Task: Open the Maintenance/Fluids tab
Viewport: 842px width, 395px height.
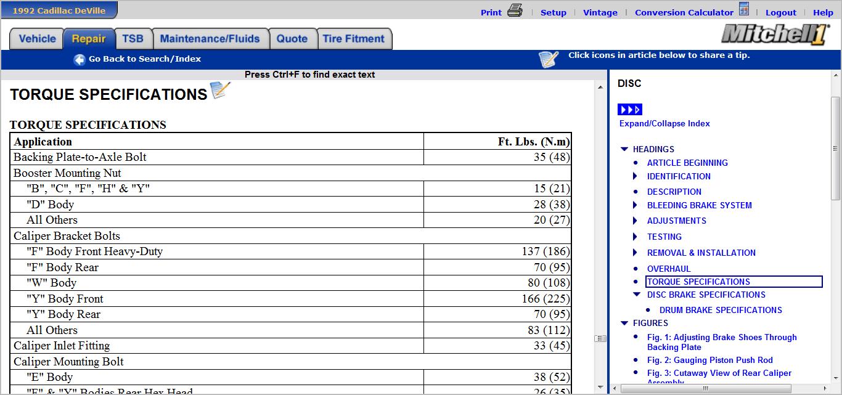Action: tap(210, 39)
